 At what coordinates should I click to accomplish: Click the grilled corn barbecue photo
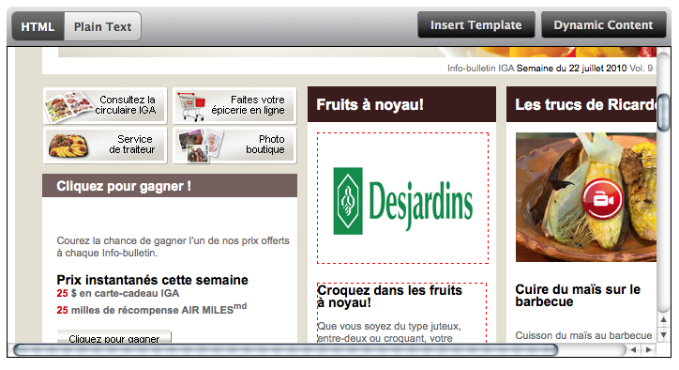(586, 197)
